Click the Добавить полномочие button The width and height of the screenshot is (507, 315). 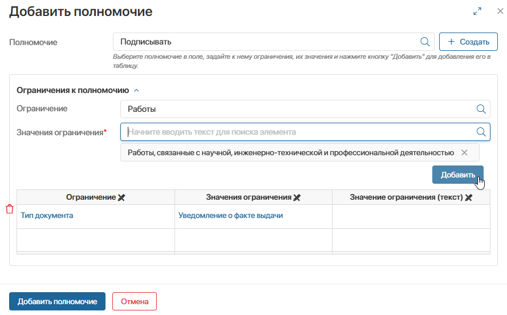[x=57, y=301]
